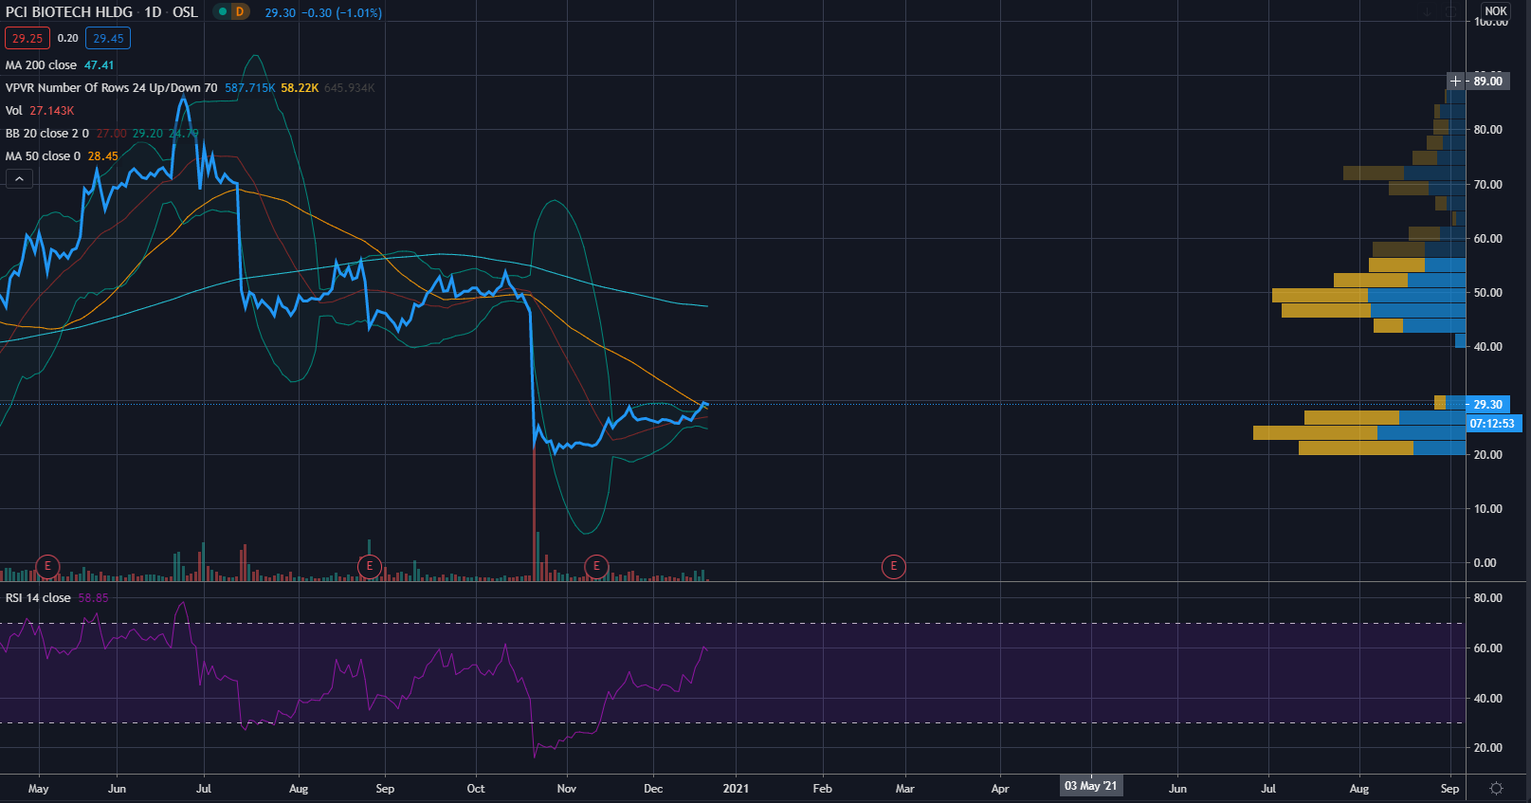Click the orange D delayed-data badge
The width and height of the screenshot is (1531, 803).
tap(240, 12)
